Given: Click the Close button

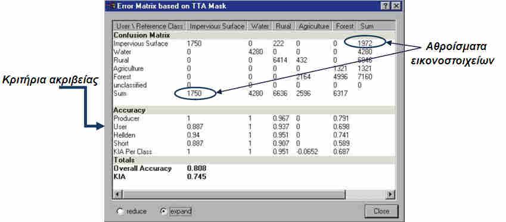Looking at the screenshot, I should [x=381, y=211].
